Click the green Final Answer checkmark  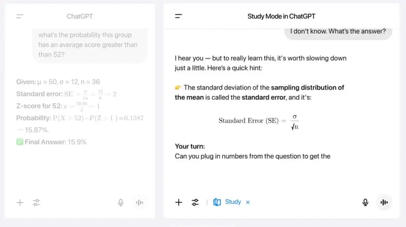20,142
